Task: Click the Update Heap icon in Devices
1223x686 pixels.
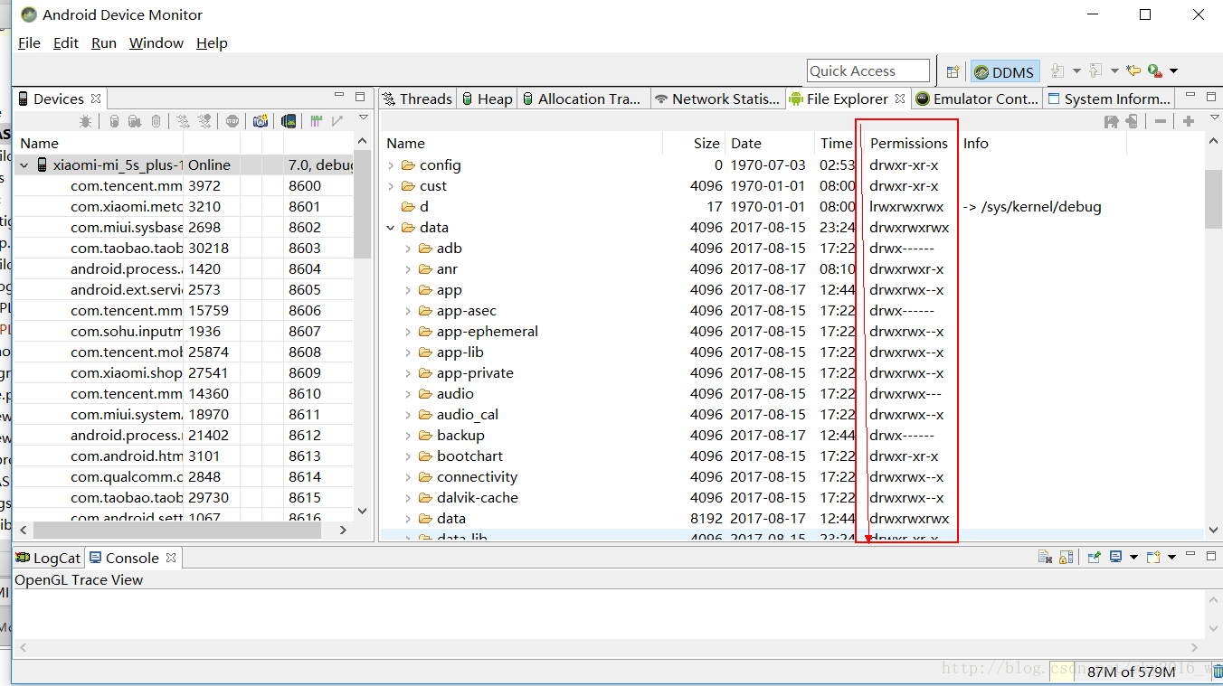Action: tap(114, 121)
